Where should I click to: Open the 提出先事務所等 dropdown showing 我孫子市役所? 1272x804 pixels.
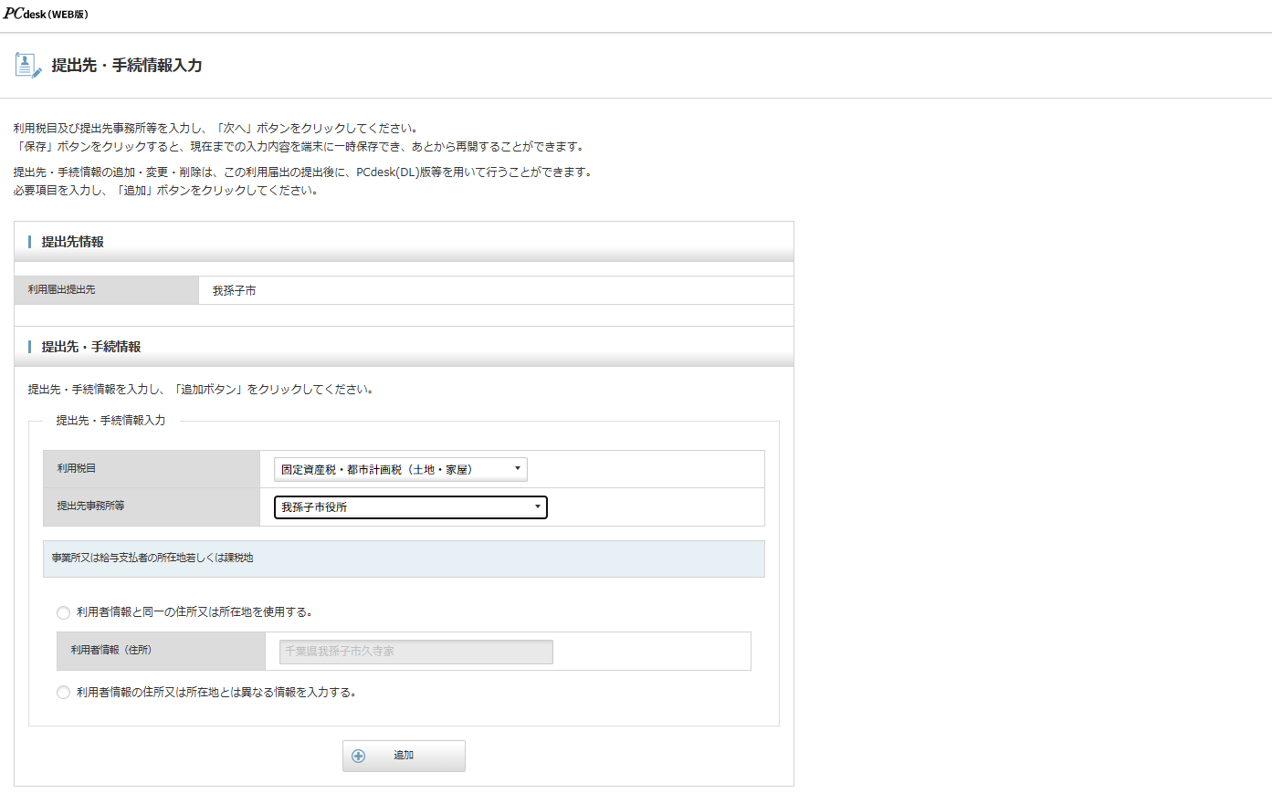(411, 507)
